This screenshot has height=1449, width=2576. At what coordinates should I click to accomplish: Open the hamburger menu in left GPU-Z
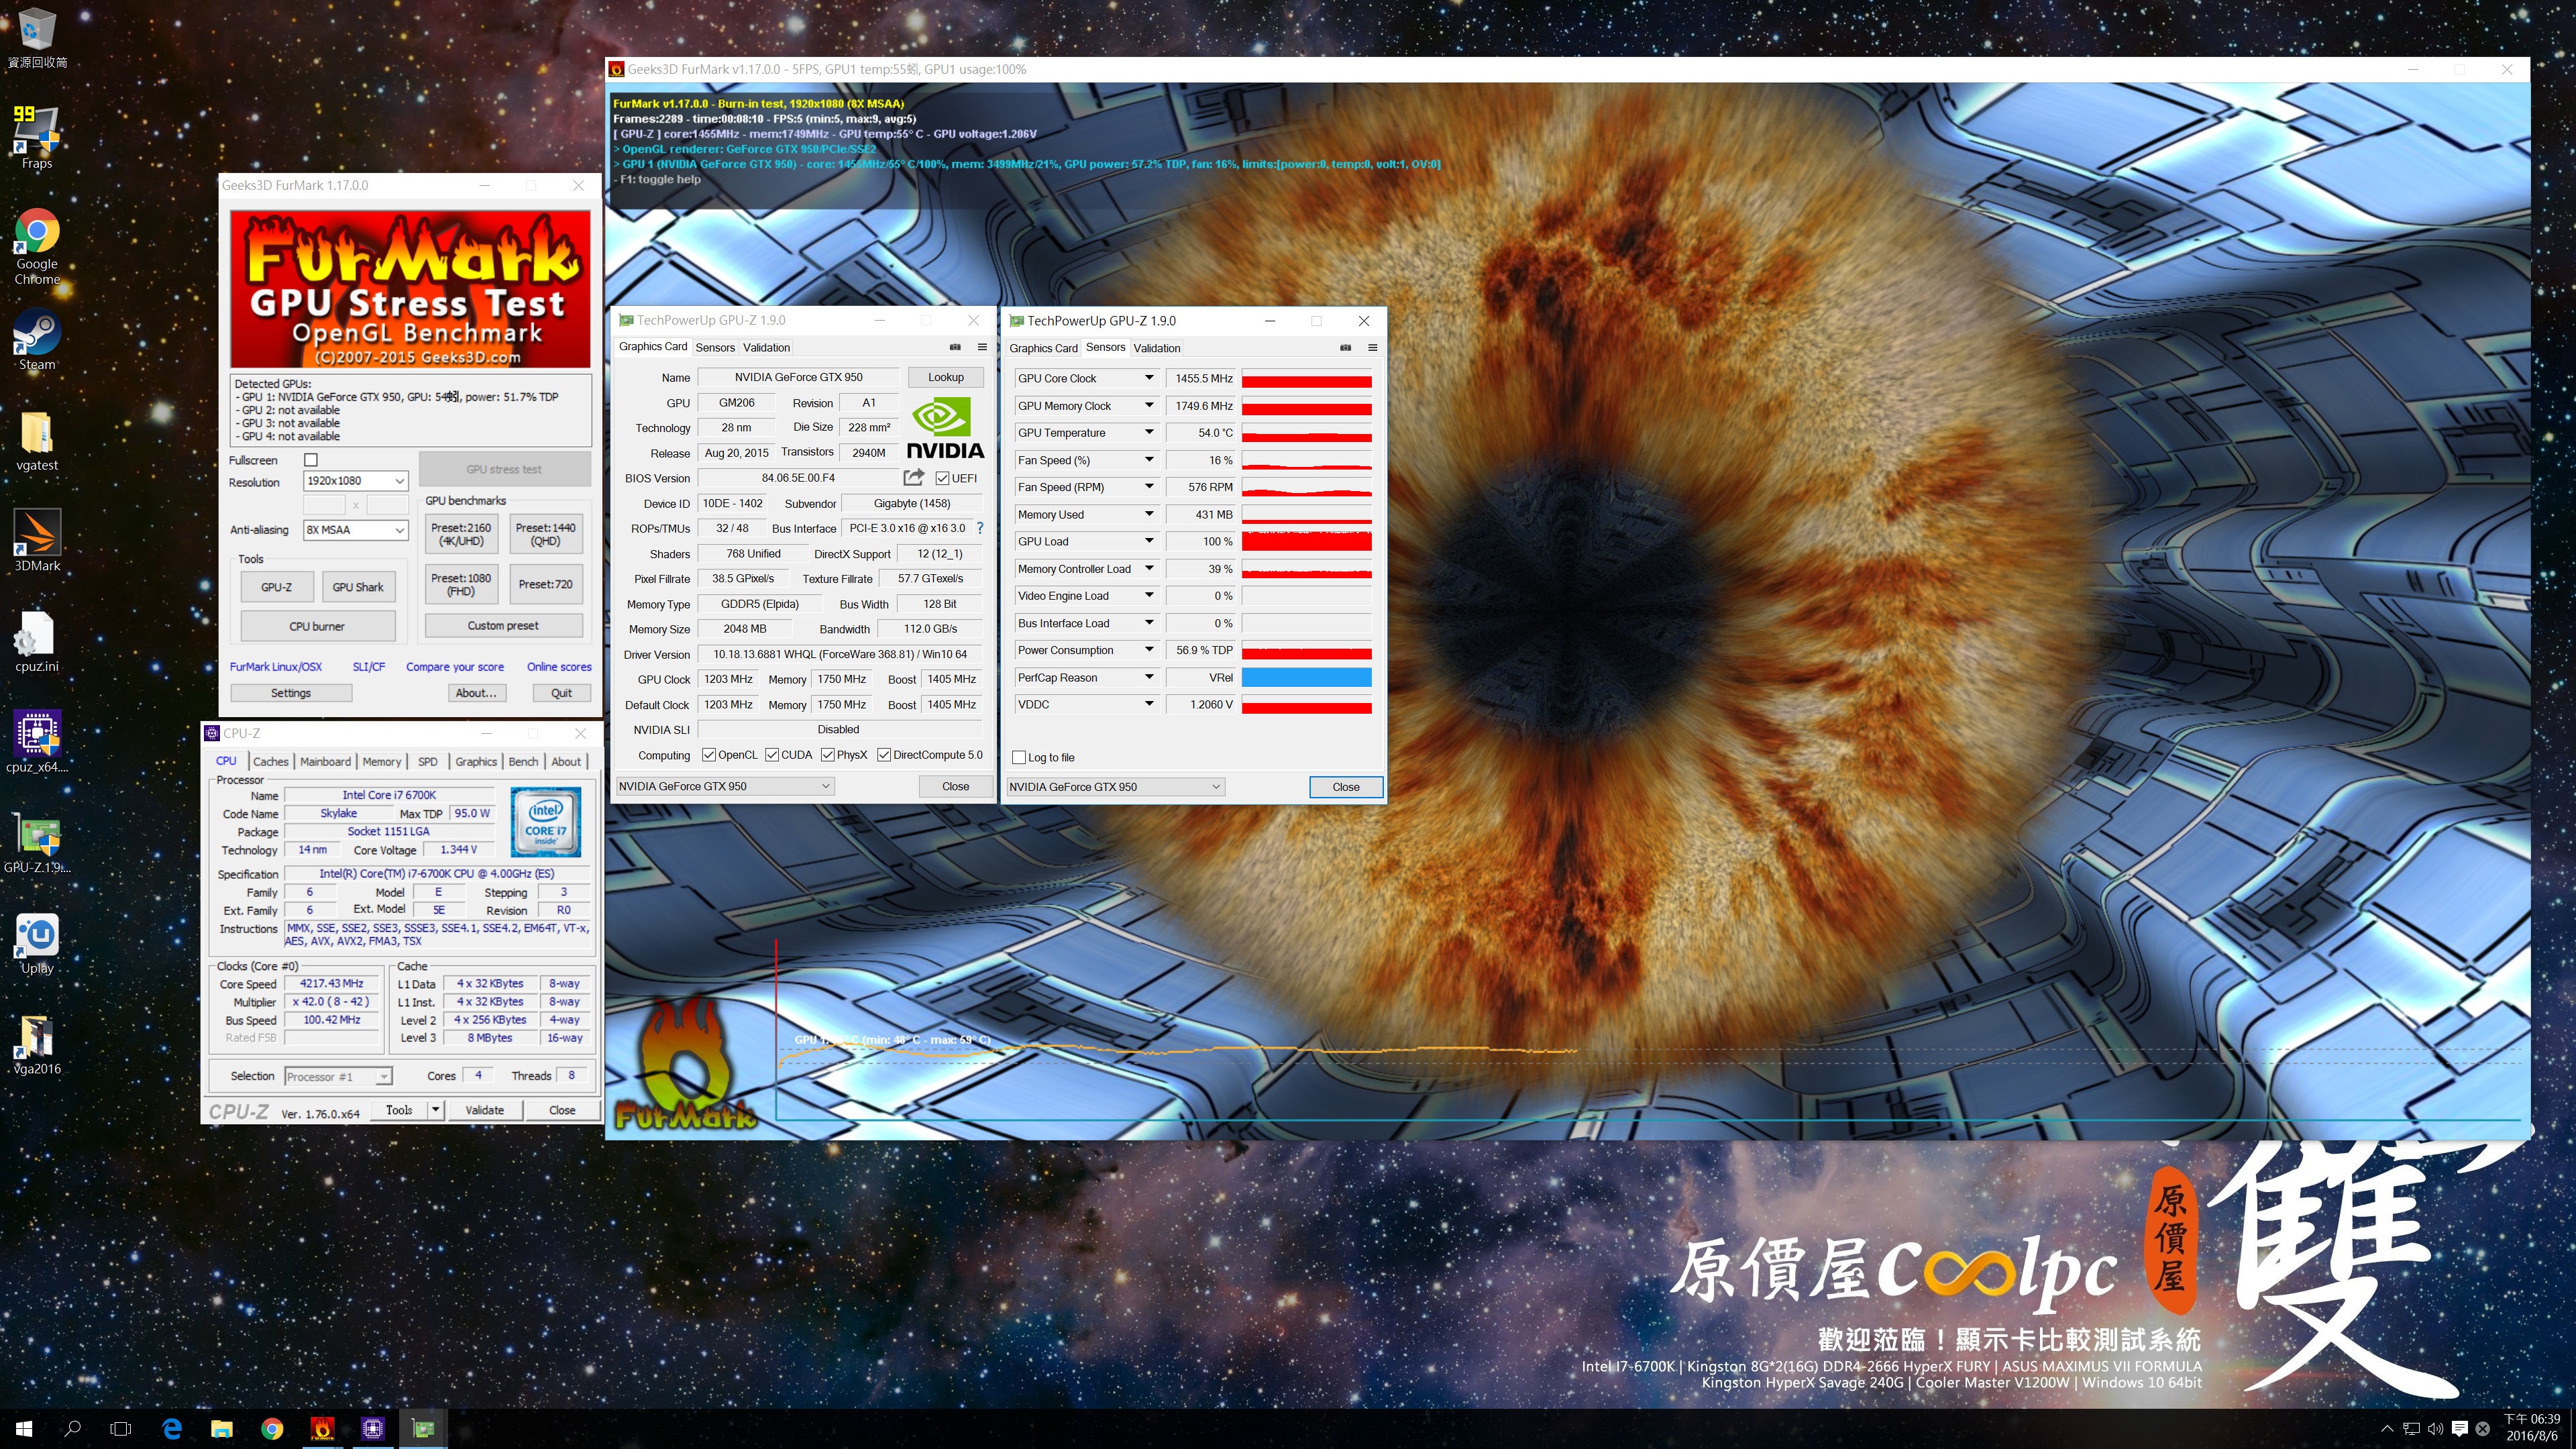pos(982,347)
